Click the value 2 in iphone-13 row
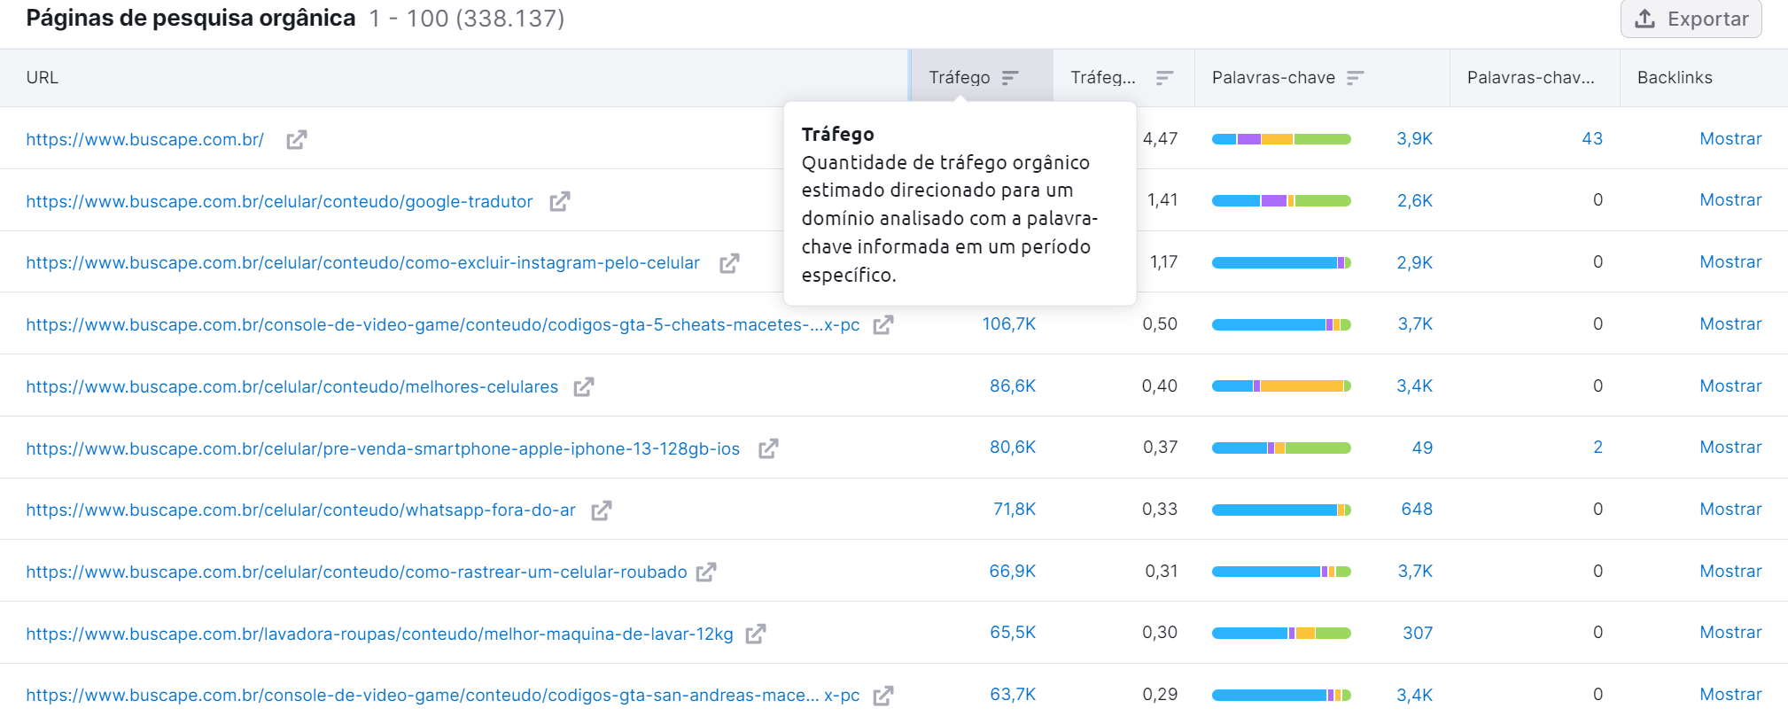This screenshot has width=1788, height=724. [x=1598, y=447]
